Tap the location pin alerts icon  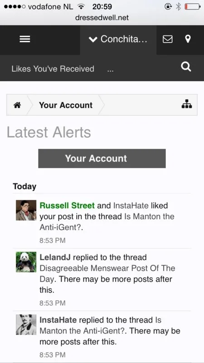(x=188, y=39)
